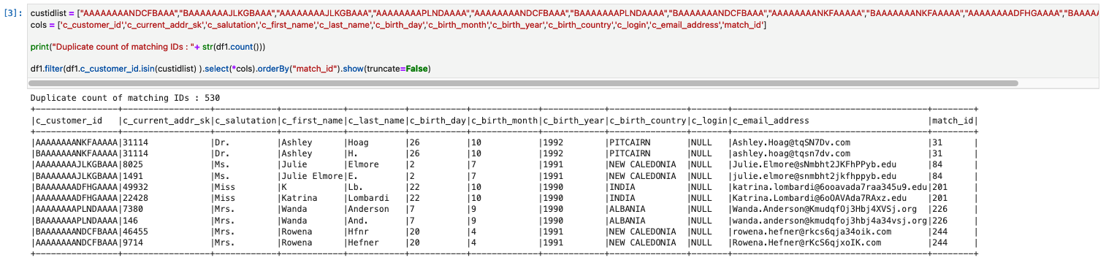Select customer id BAAAAAAANKFAAAAA in the table
Image resolution: width=1106 pixels, height=263 pixels.
[x=77, y=153]
